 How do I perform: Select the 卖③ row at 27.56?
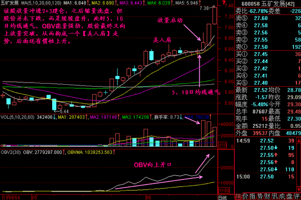268,33
